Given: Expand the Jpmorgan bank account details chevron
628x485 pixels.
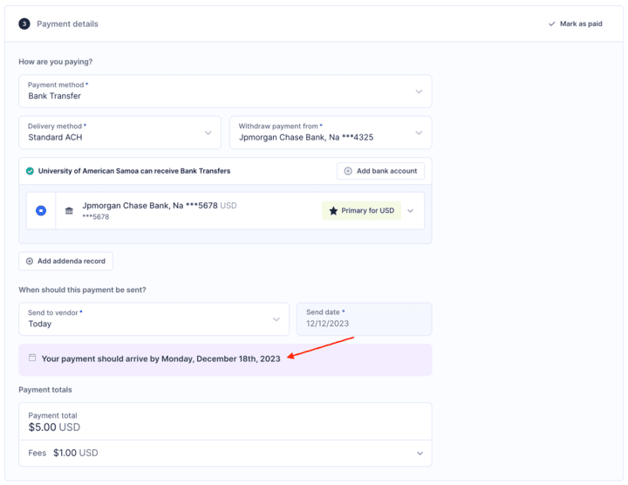Looking at the screenshot, I should pyautogui.click(x=410, y=211).
